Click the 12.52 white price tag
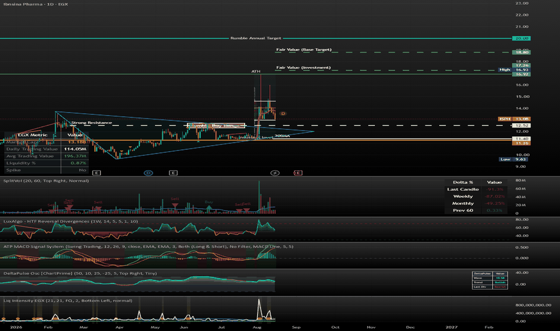560x331 pixels. point(521,126)
